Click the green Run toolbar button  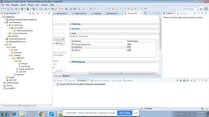[x=22, y=9]
